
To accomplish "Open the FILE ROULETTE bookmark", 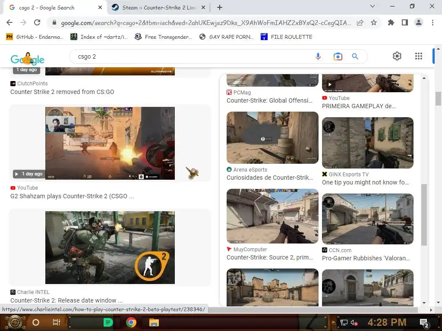I will click(287, 37).
